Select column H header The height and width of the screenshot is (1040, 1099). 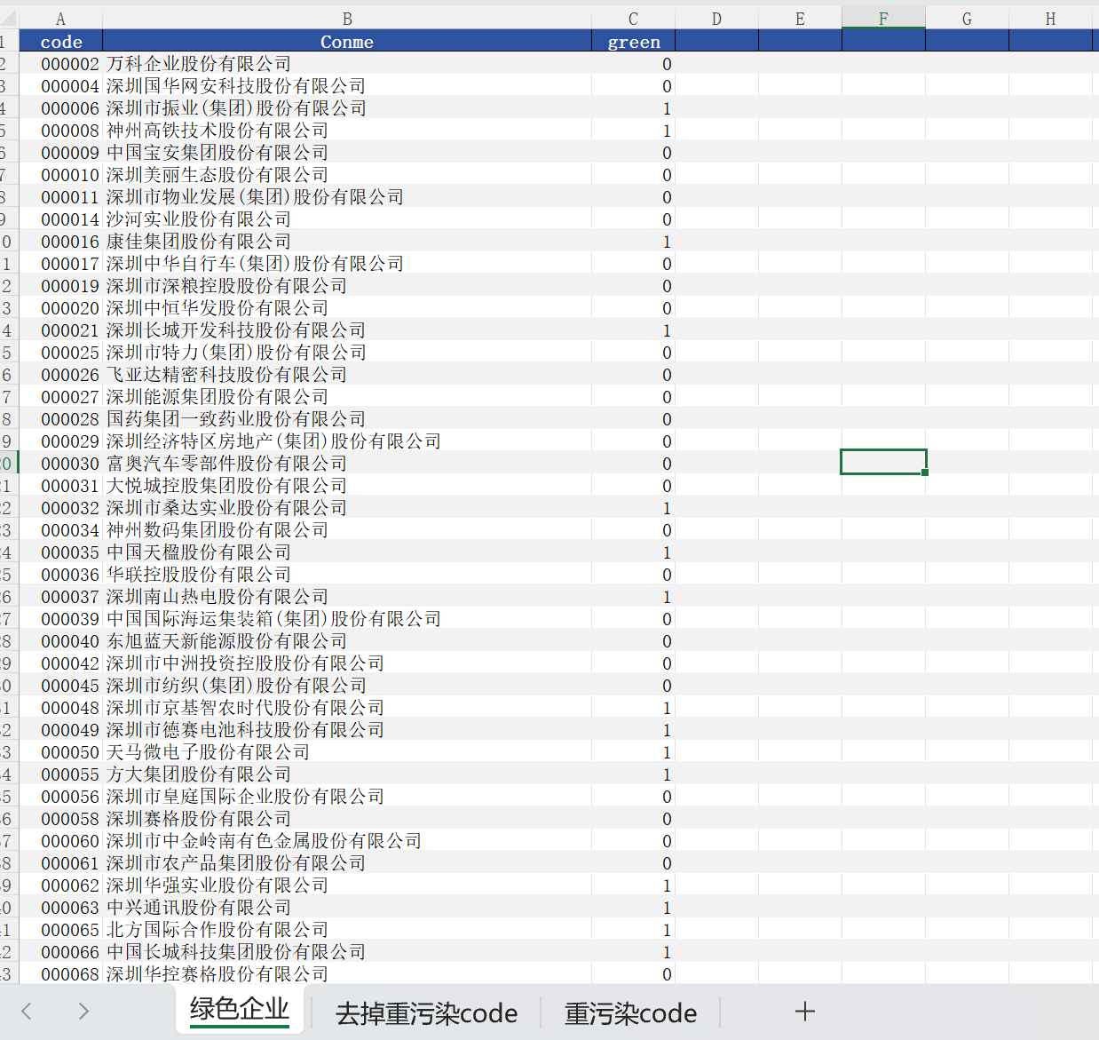pos(1050,19)
